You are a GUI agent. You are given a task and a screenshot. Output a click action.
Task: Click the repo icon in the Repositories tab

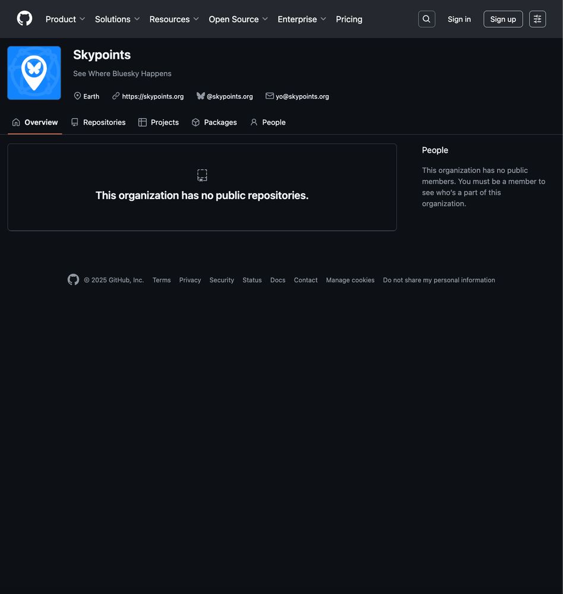click(x=75, y=122)
